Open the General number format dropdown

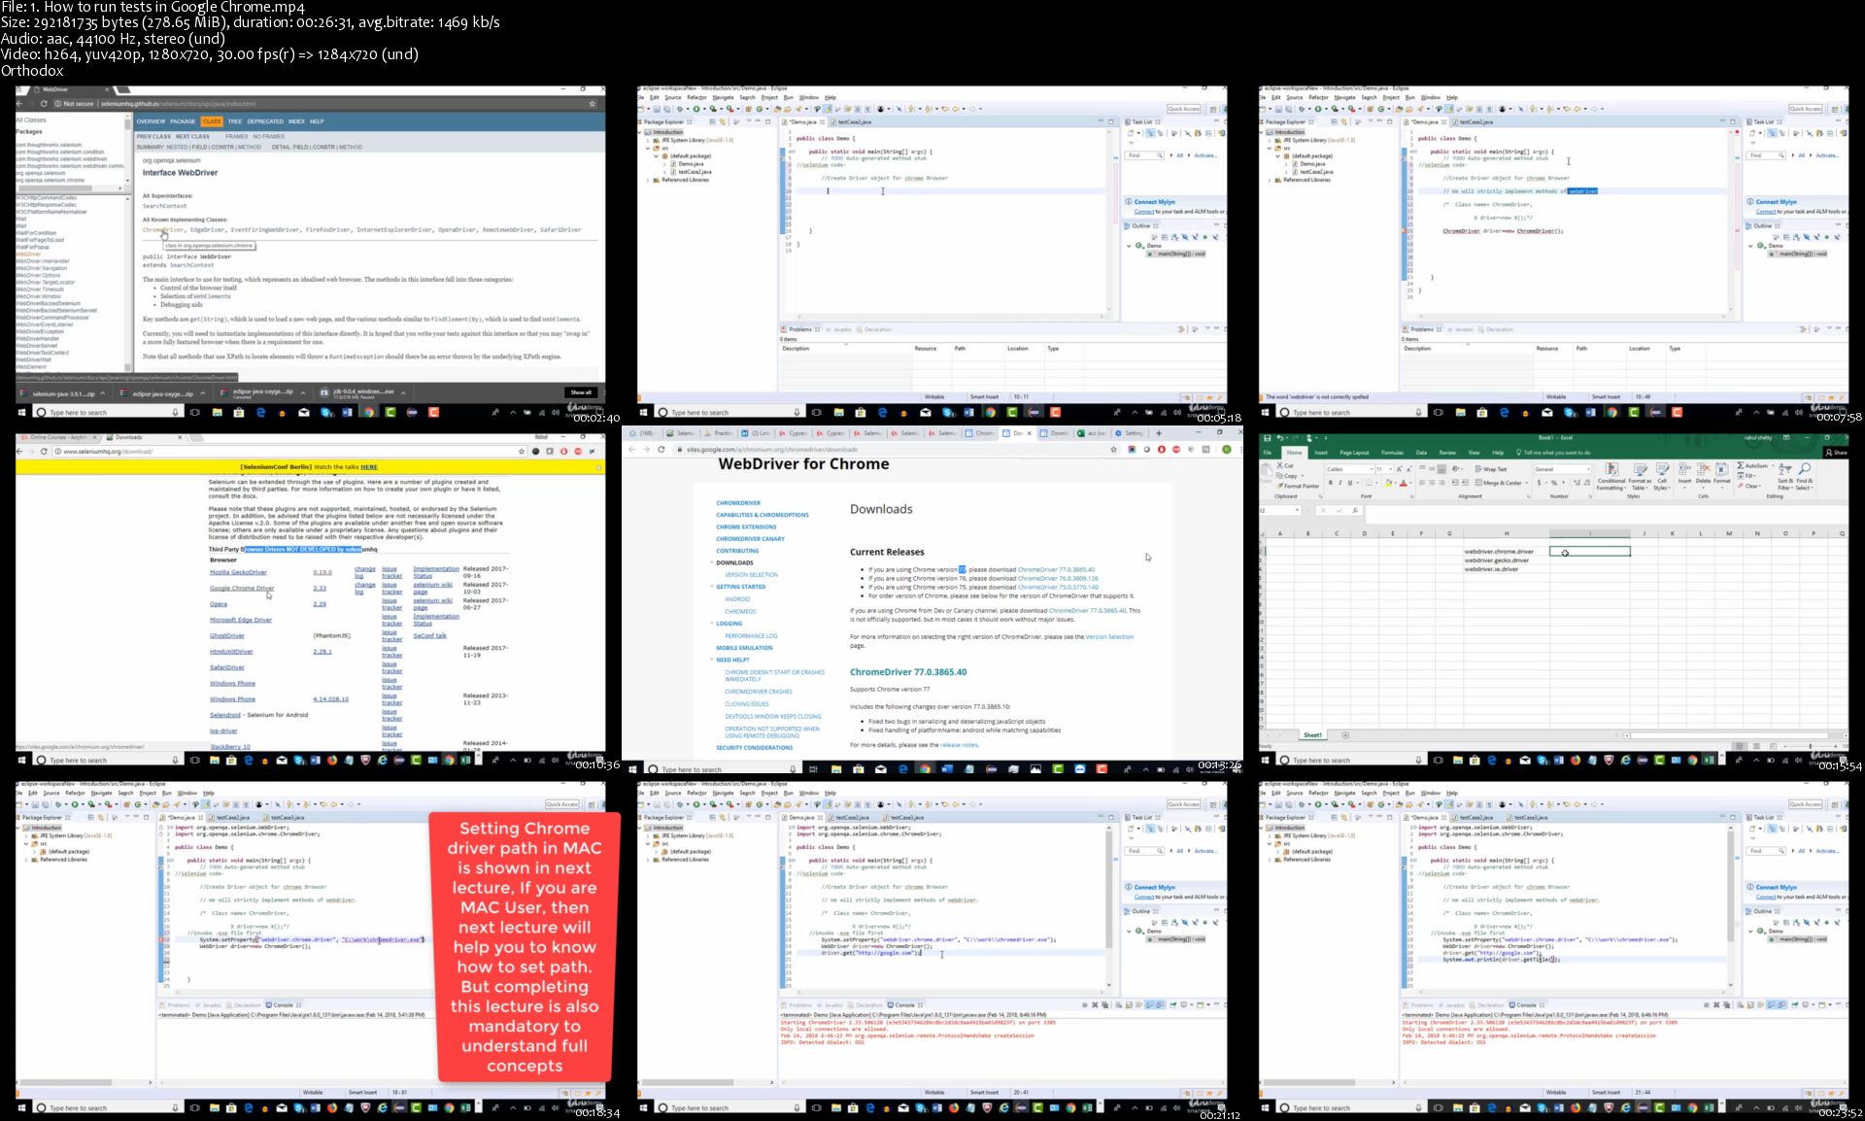[1588, 469]
